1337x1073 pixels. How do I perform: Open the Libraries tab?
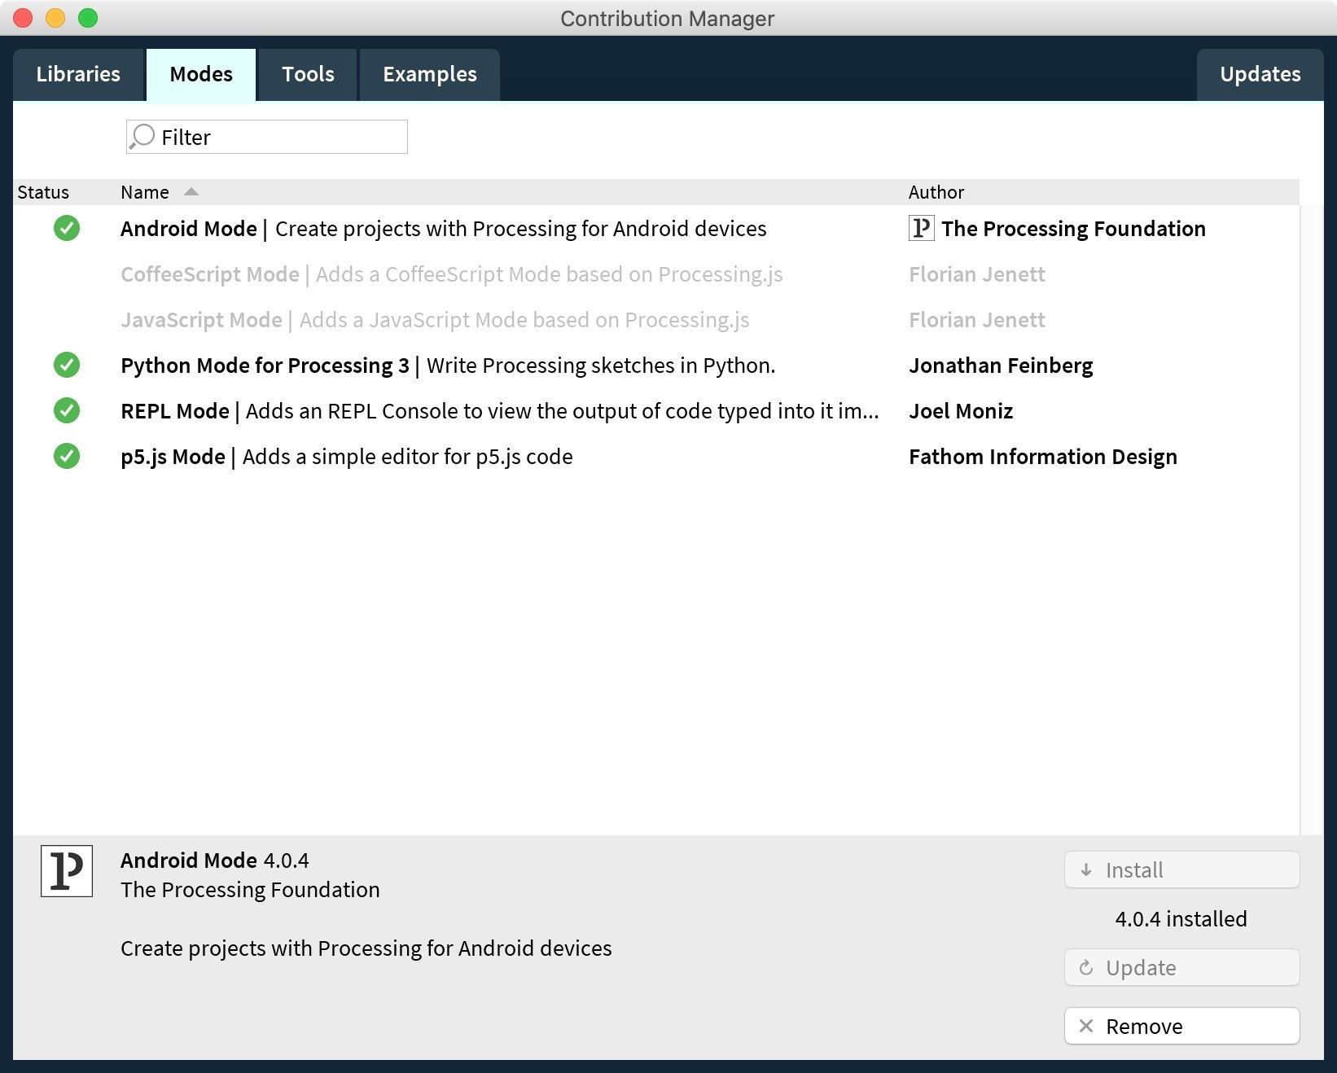pyautogui.click(x=78, y=75)
